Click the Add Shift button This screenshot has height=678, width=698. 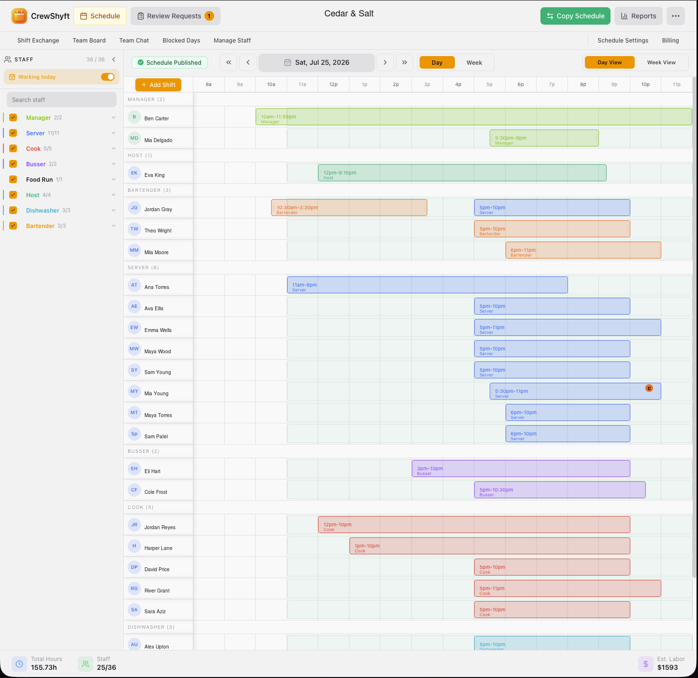[159, 85]
